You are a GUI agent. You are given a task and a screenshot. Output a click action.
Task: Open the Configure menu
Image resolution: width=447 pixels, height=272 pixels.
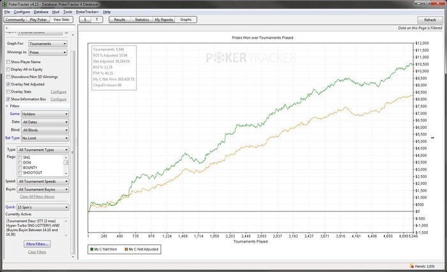pos(22,12)
